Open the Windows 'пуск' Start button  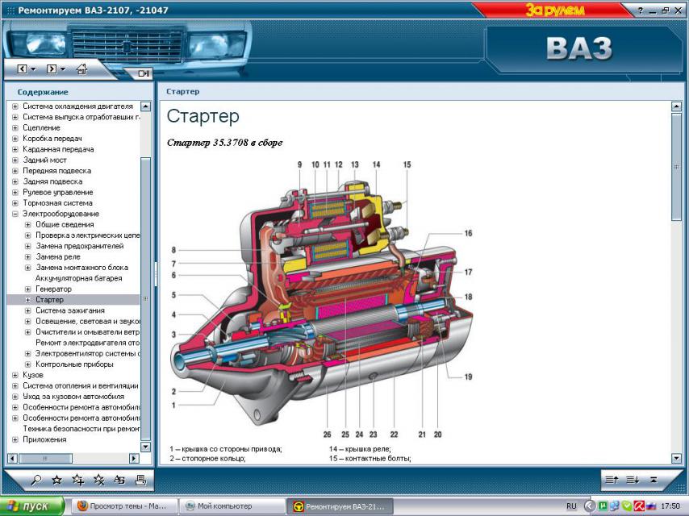click(x=32, y=506)
